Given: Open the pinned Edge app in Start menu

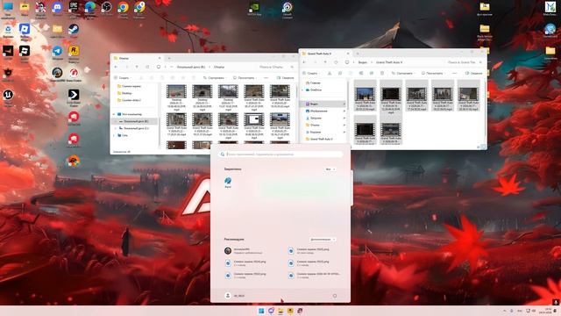Looking at the screenshot, I should coord(228,183).
